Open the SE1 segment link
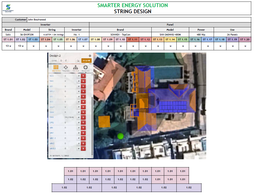Screen dimensions: 254x195 [51, 86]
